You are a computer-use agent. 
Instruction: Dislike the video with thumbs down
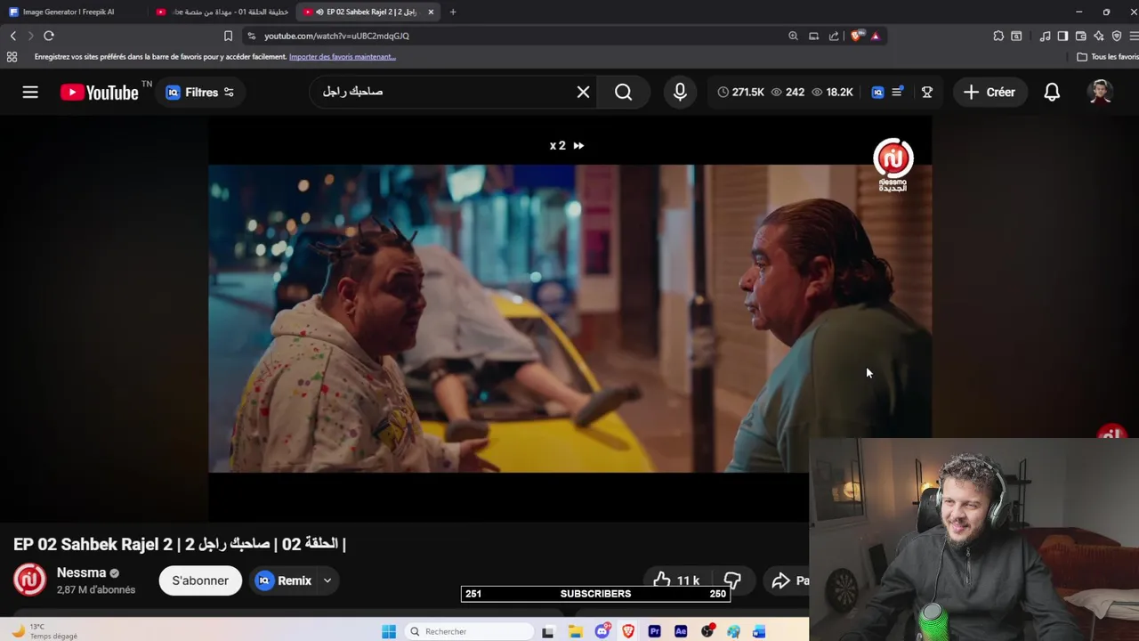click(732, 580)
